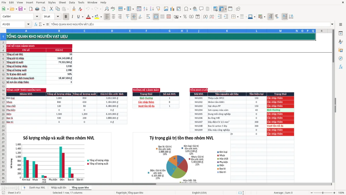Open the Borders dropdown arrow
This screenshot has width=346, height=195.
(238, 17)
